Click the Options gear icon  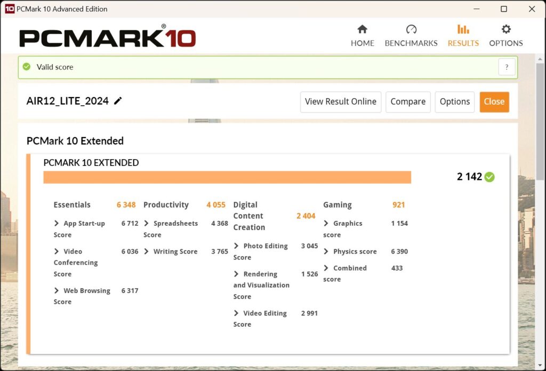(x=506, y=29)
